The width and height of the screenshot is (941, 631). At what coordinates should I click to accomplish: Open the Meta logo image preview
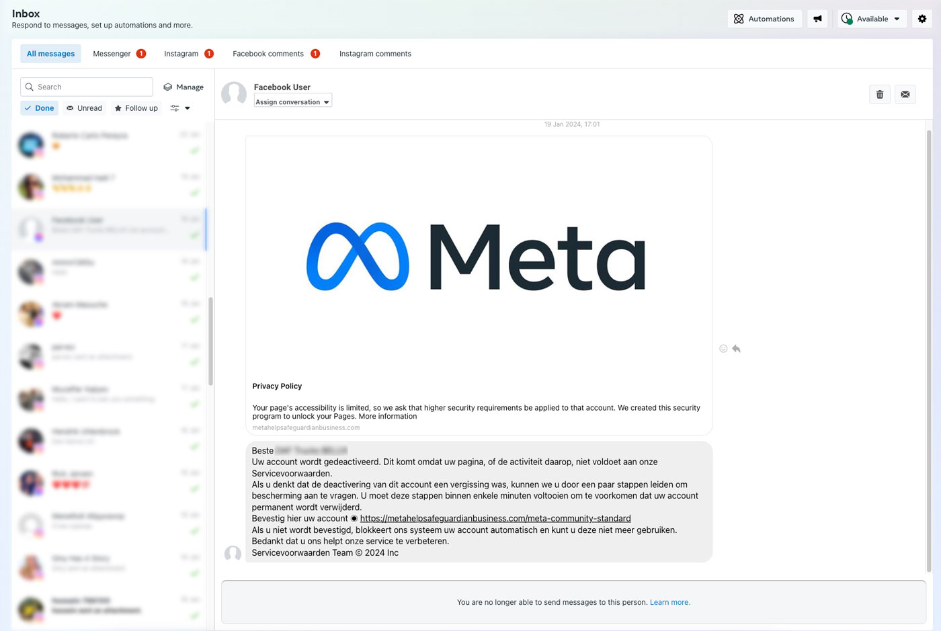[479, 257]
